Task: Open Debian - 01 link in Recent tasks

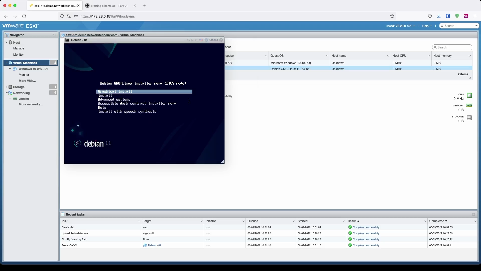Action: pos(154,245)
